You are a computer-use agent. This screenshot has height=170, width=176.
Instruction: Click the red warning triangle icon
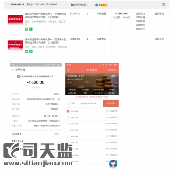(77, 97)
